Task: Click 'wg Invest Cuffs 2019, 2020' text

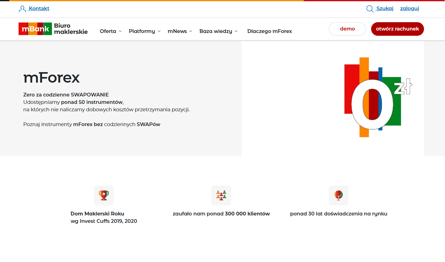Action: click(x=104, y=221)
